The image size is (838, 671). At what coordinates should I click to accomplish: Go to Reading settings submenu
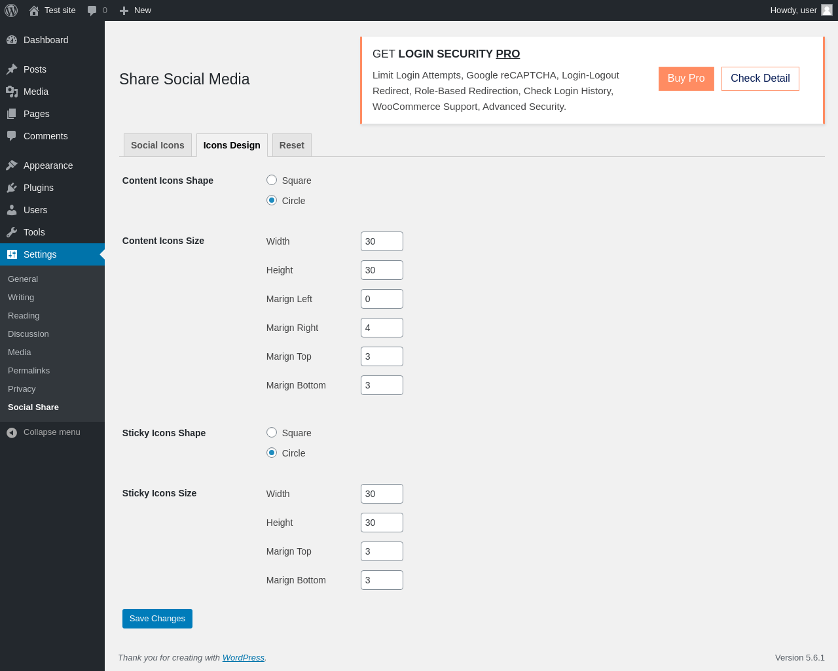(x=24, y=315)
